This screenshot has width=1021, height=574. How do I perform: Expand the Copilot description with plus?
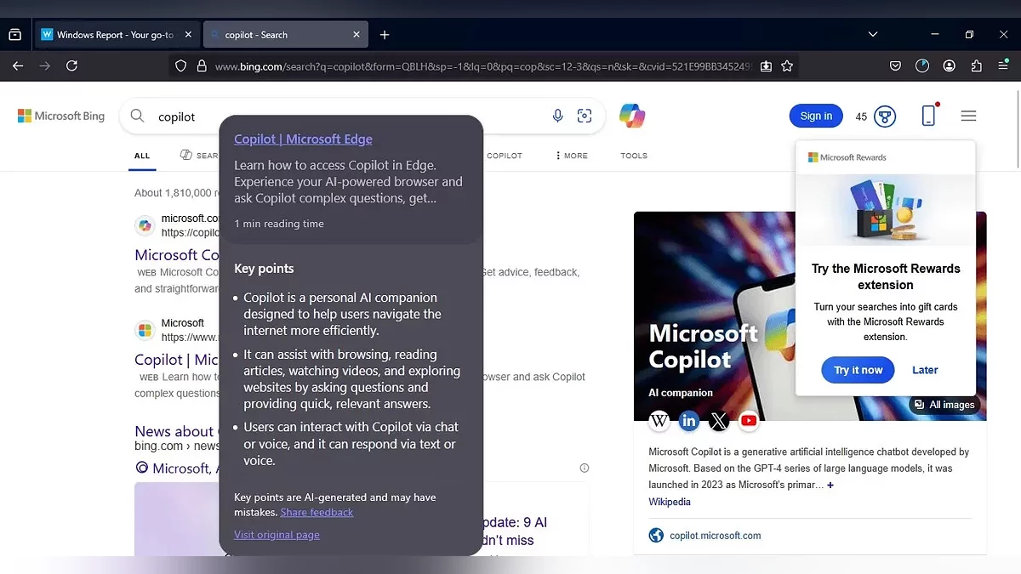[x=830, y=485]
